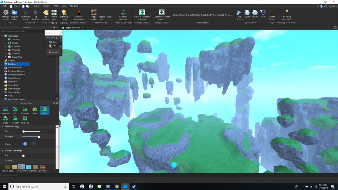Image resolution: width=338 pixels, height=190 pixels.
Task: Select the Regions terrain tool
Action: pos(25,120)
